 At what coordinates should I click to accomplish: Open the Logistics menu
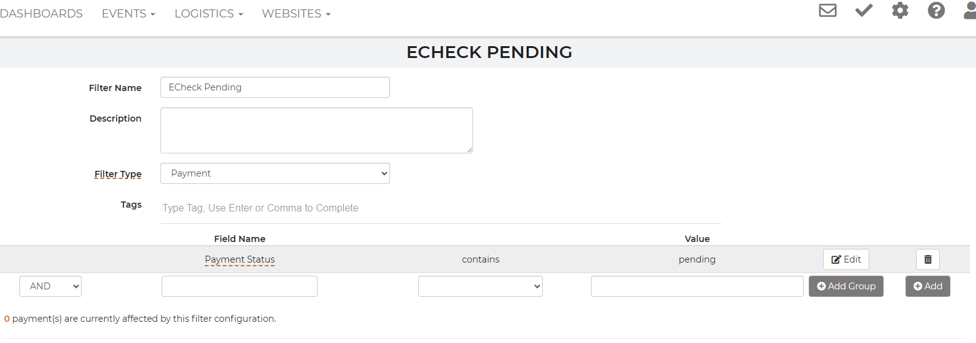(x=209, y=13)
